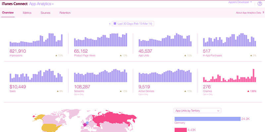Open Last 30 Days date picker

(133, 24)
